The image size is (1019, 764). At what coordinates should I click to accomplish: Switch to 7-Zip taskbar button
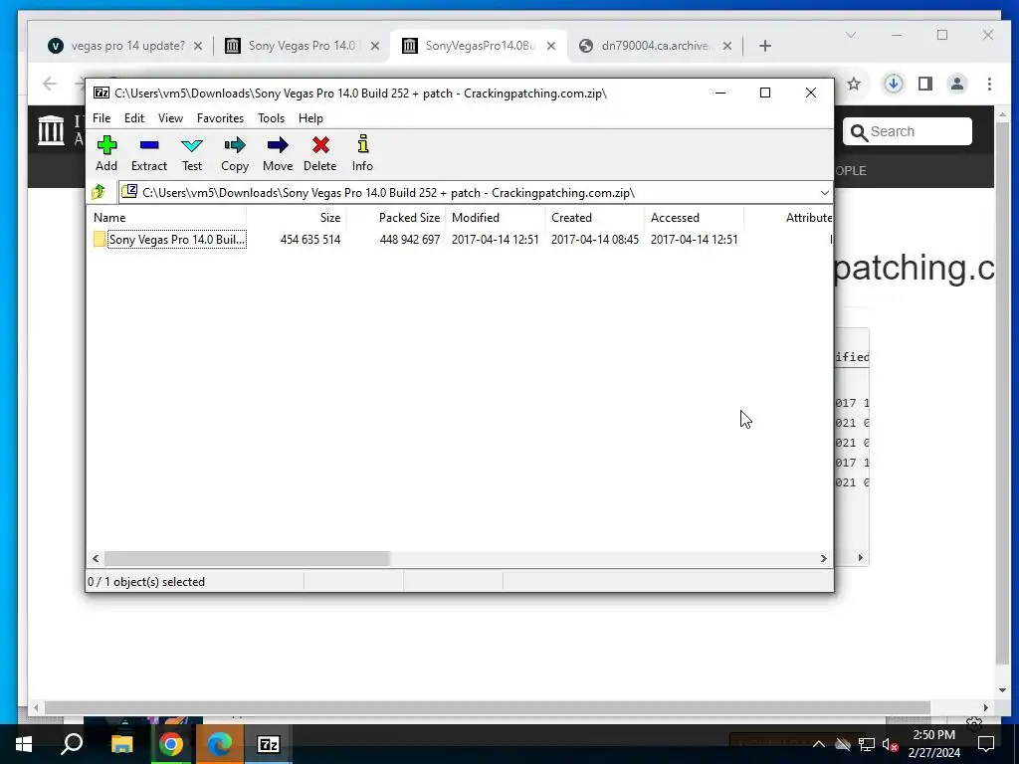pyautogui.click(x=269, y=744)
